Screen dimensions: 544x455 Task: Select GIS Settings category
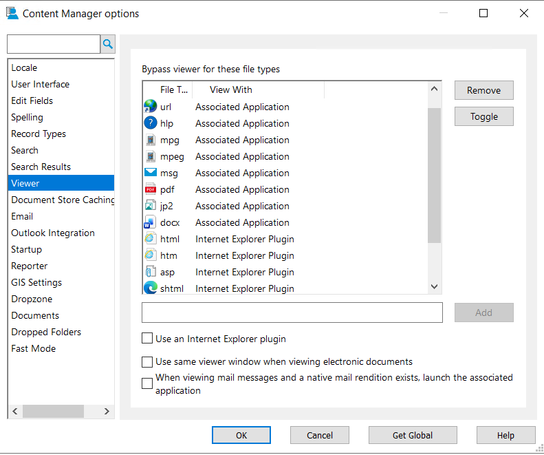pyautogui.click(x=61, y=282)
